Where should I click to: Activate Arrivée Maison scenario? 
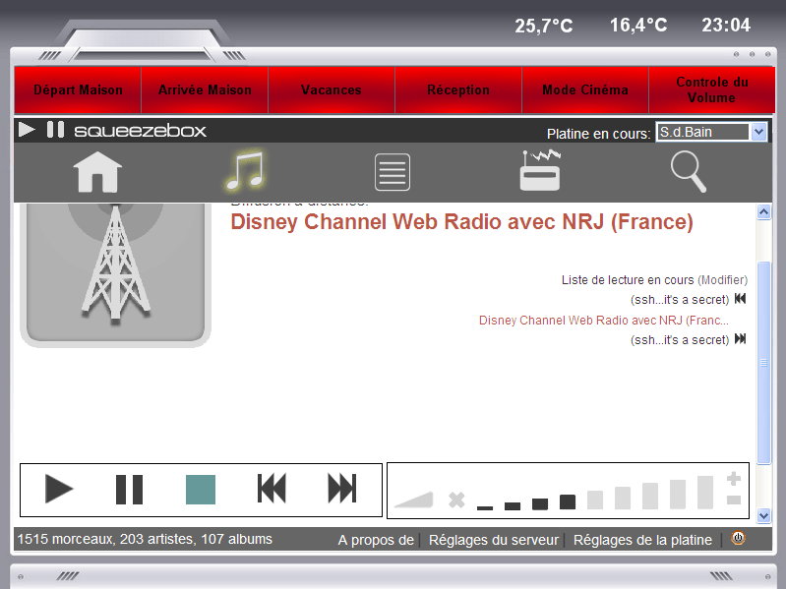pyautogui.click(x=205, y=90)
